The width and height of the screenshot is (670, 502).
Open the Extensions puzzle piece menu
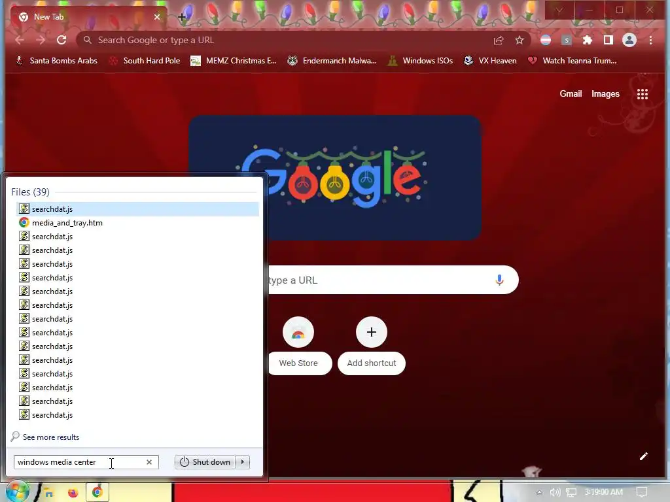click(588, 40)
